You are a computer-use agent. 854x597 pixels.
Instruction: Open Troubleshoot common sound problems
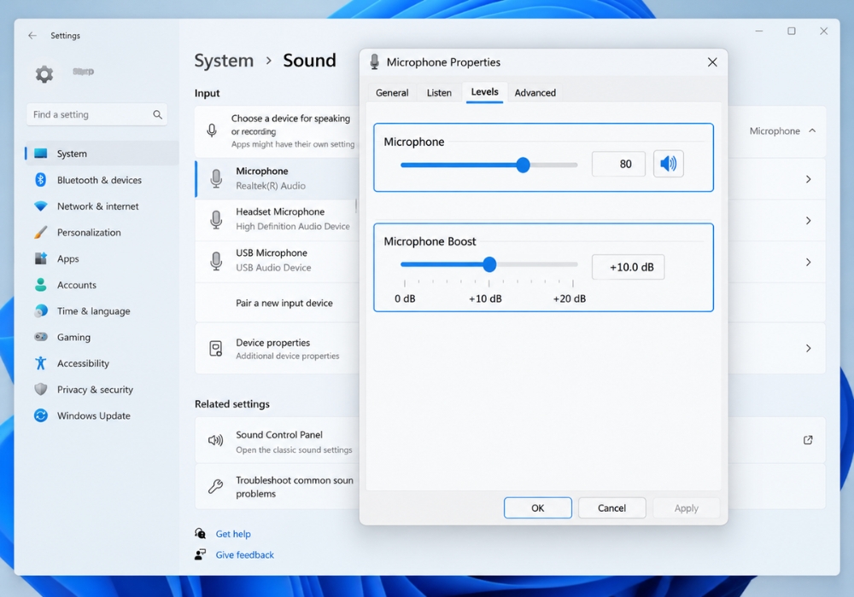tap(277, 487)
